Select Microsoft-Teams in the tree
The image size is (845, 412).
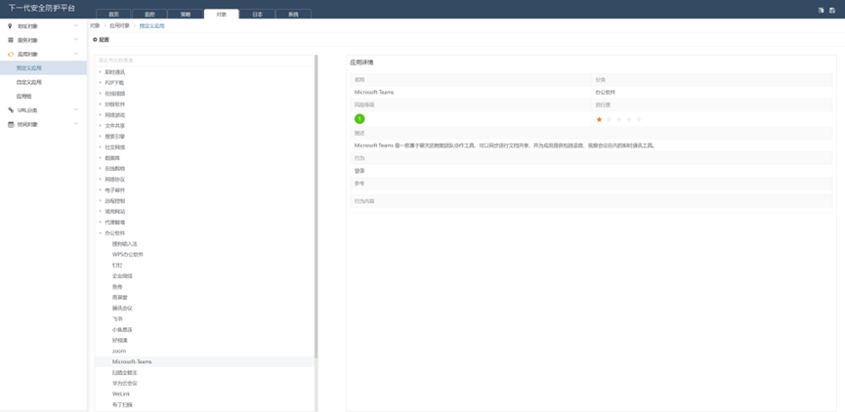132,362
